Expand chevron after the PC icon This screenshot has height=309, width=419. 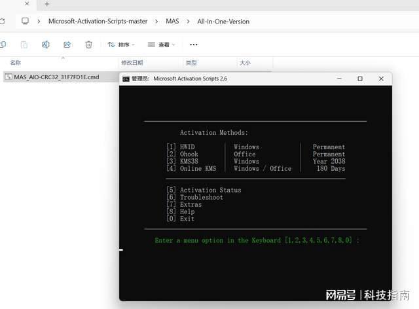[x=39, y=22]
